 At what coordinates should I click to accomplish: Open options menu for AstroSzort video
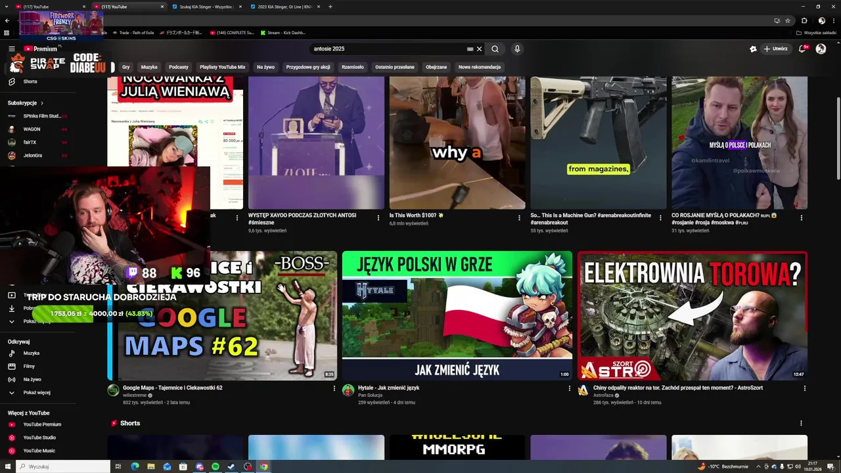[804, 388]
